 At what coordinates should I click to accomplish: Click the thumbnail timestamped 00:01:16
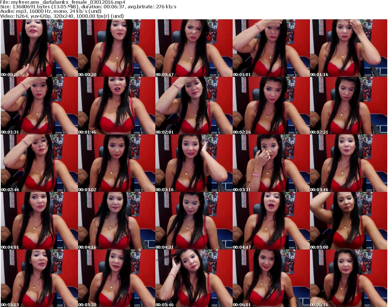(x=349, y=48)
